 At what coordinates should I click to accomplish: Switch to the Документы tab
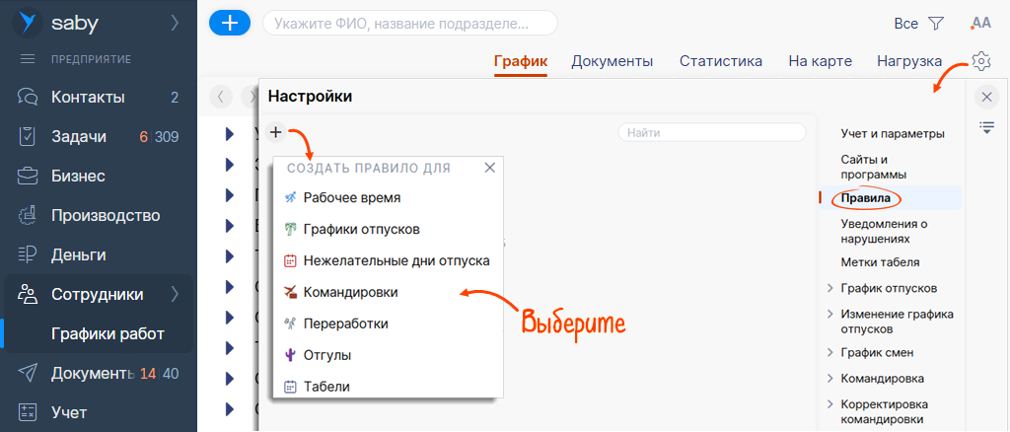(x=612, y=61)
